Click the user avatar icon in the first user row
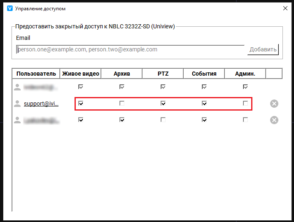Screen dimensions: 294x222 [17, 87]
